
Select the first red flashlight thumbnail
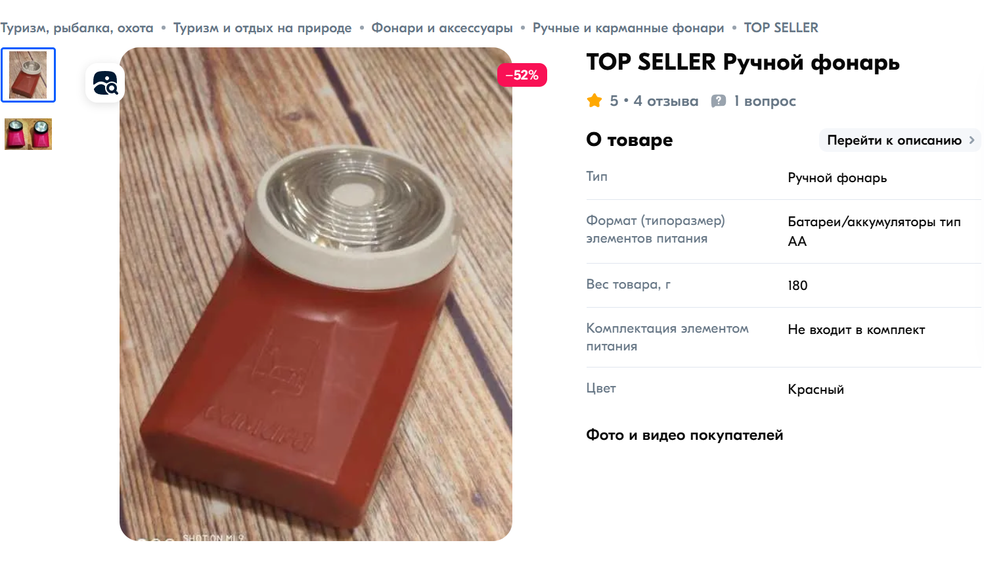[28, 75]
